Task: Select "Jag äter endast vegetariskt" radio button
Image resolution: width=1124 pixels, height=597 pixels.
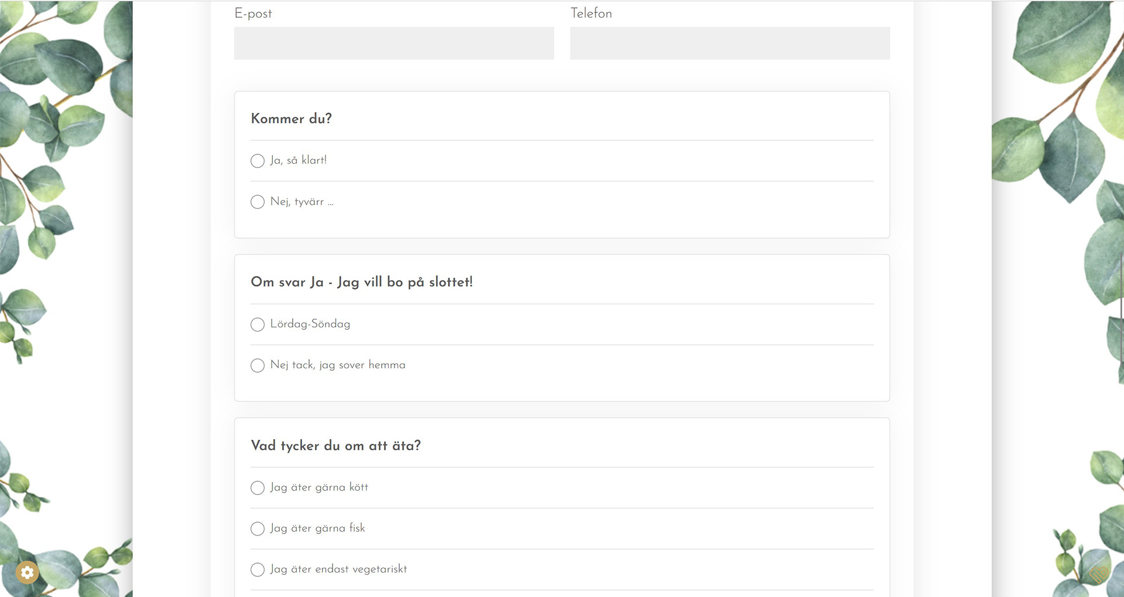Action: pyautogui.click(x=258, y=570)
